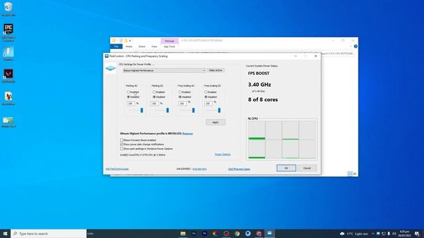Open the File tab in Explorer window
424x238 pixels.
coord(117,46)
